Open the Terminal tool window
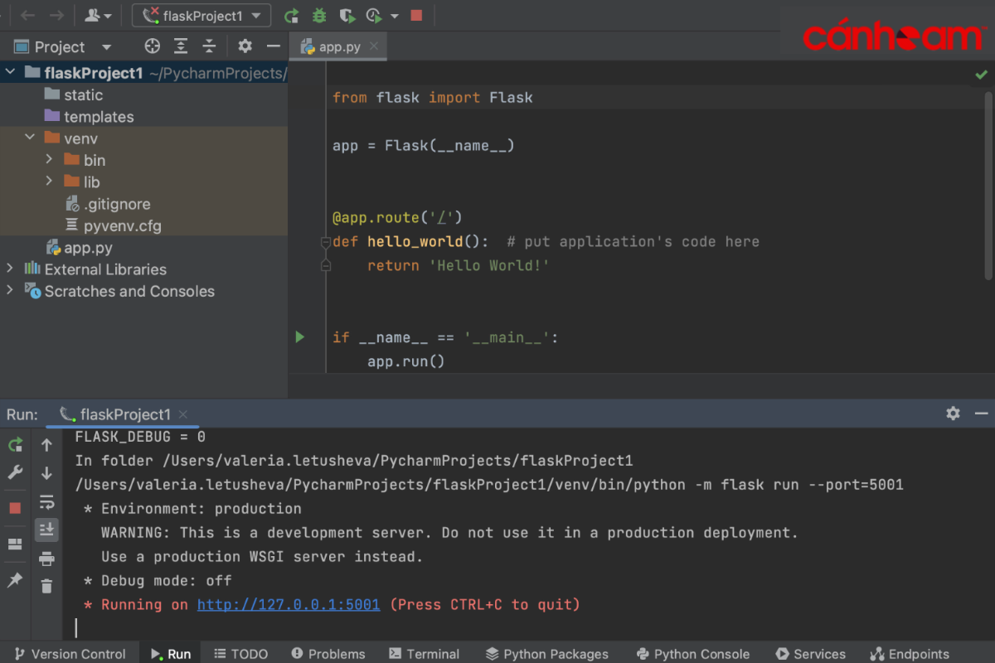Screen dimensions: 995x663 pyautogui.click(x=424, y=654)
